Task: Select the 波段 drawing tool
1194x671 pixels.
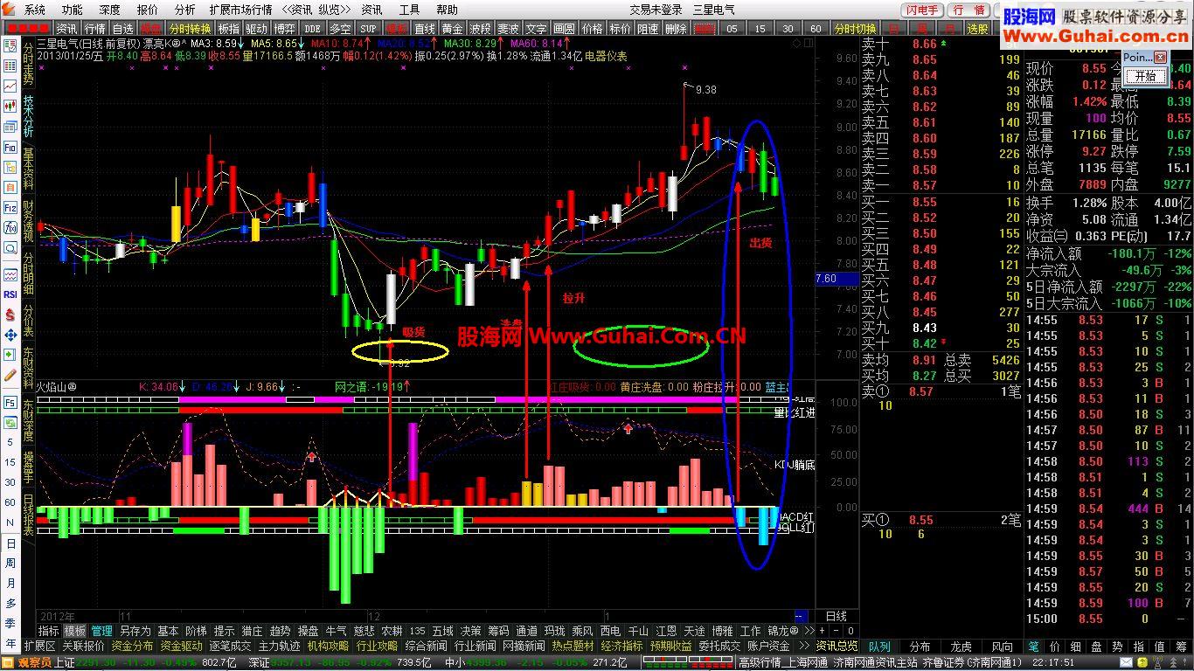Action: (x=480, y=28)
